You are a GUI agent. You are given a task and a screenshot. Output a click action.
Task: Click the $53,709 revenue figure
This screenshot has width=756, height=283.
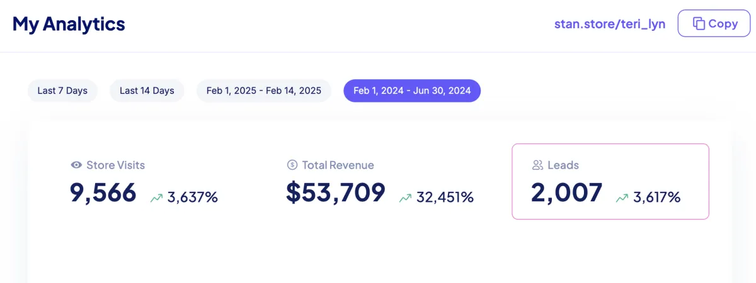(335, 192)
